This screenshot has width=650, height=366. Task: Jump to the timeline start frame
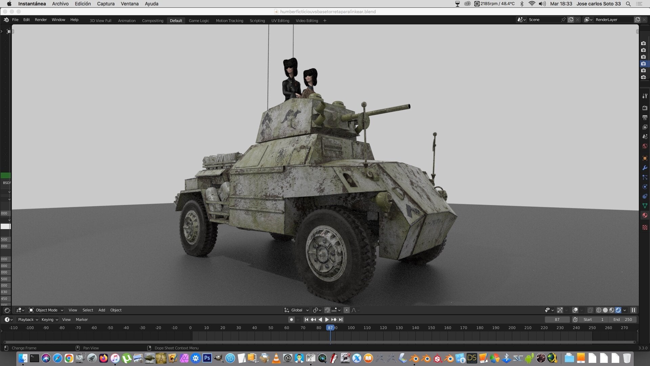tap(306, 320)
